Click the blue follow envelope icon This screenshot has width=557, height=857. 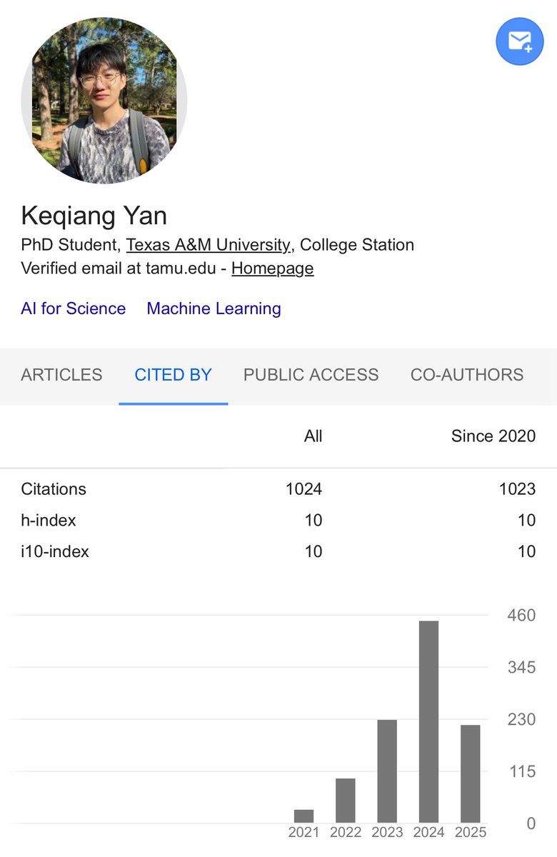pyautogui.click(x=520, y=41)
